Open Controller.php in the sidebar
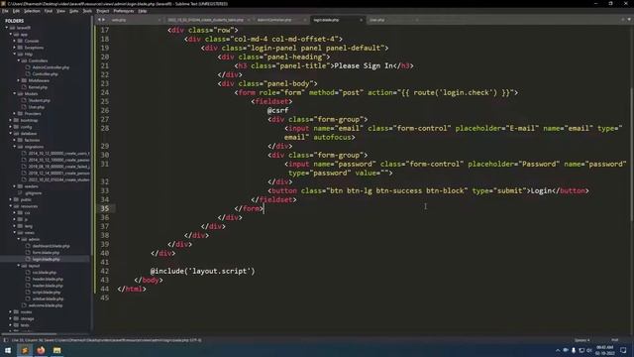The height and width of the screenshot is (357, 634). (x=45, y=74)
